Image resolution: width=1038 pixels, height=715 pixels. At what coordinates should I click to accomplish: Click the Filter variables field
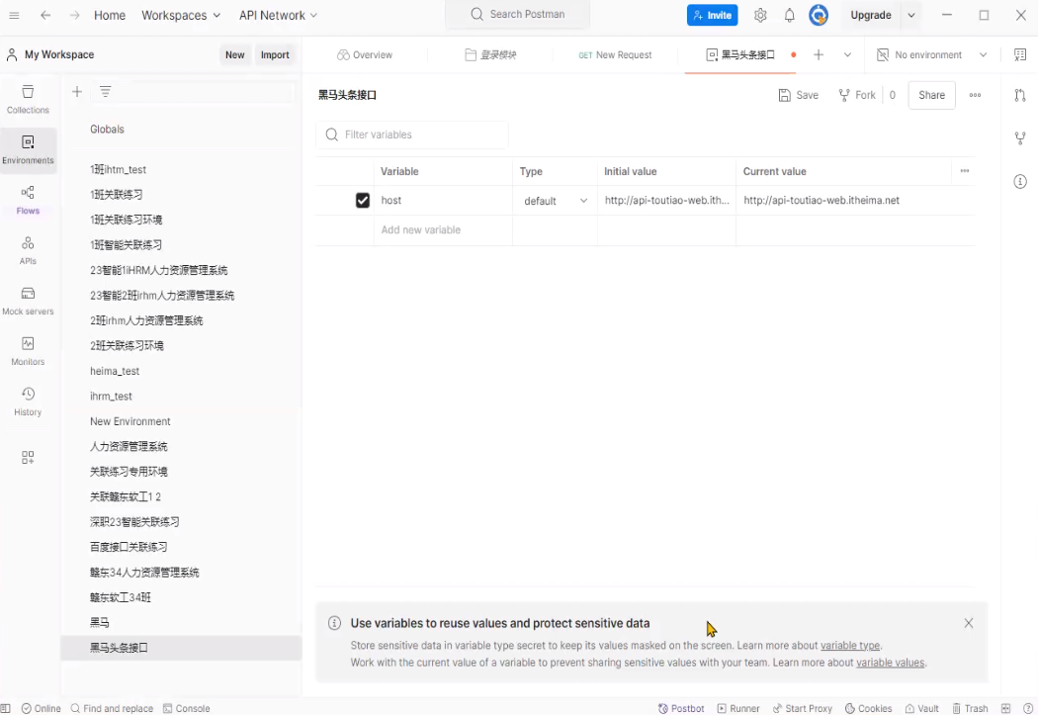412,134
